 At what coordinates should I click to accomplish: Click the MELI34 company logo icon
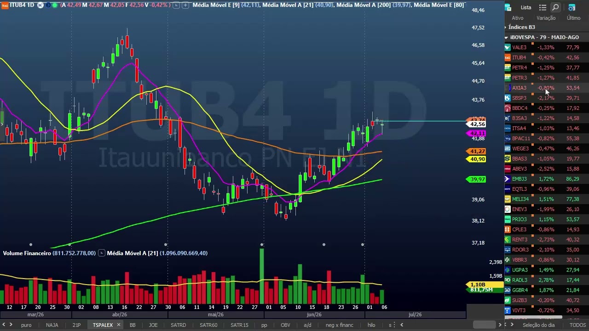[x=508, y=199]
